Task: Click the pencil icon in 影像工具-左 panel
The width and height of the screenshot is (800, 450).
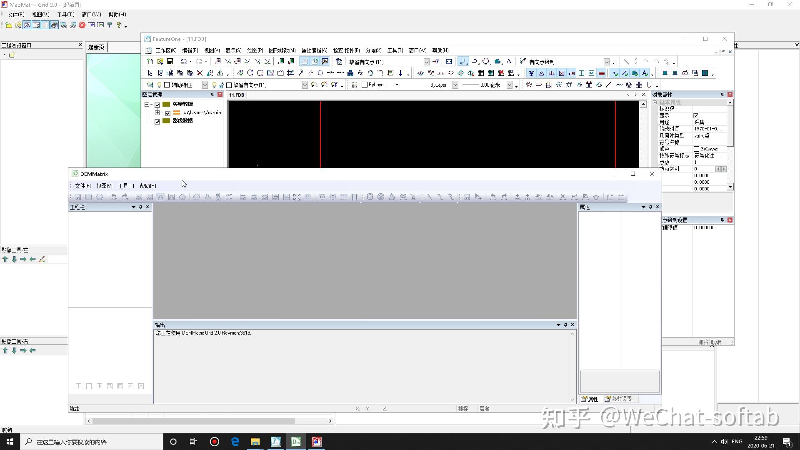Action: click(42, 259)
